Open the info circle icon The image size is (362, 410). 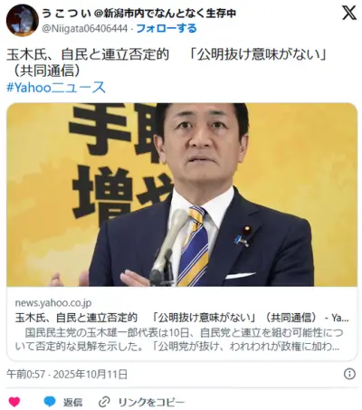[x=349, y=374]
